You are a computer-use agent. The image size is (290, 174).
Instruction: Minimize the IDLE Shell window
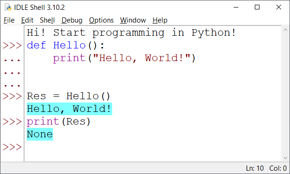pos(236,8)
